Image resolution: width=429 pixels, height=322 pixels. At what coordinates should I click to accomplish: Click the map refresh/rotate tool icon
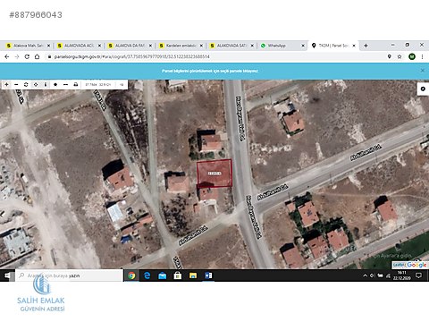click(26, 85)
